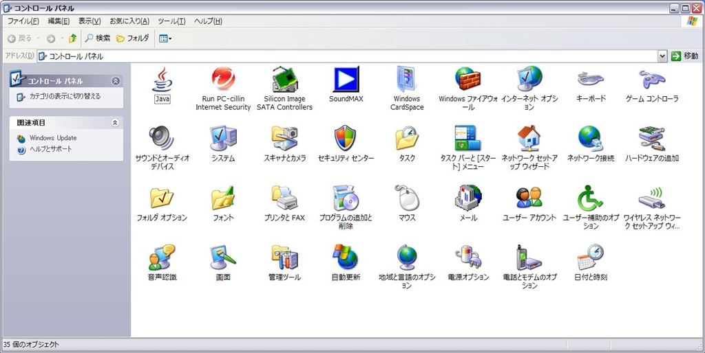Open Silicon Image SATA Controllers icon
This screenshot has height=353, width=705.
[x=284, y=80]
